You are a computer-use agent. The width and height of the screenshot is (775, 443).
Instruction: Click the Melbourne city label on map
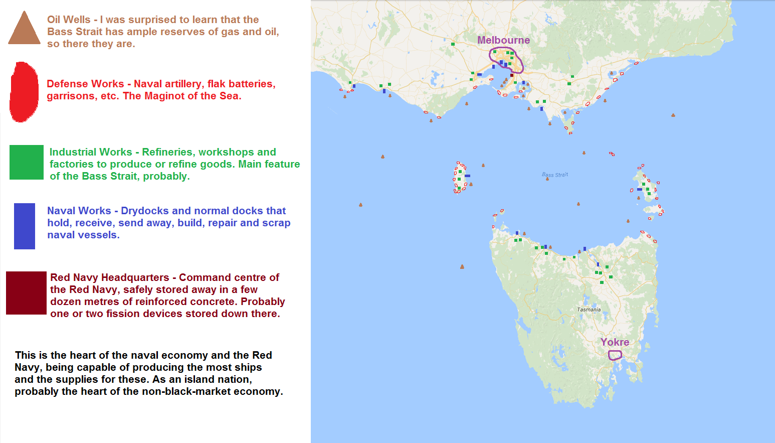click(503, 40)
